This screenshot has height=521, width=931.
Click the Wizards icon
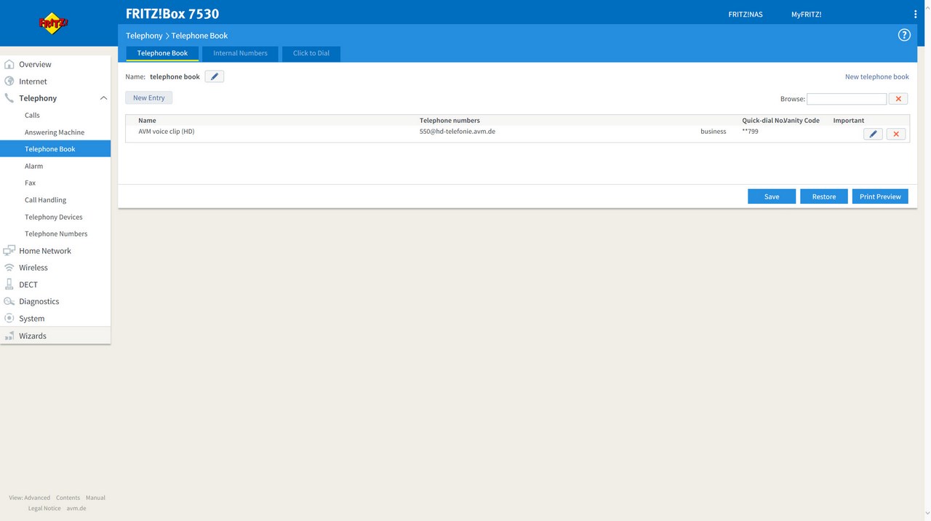point(9,335)
